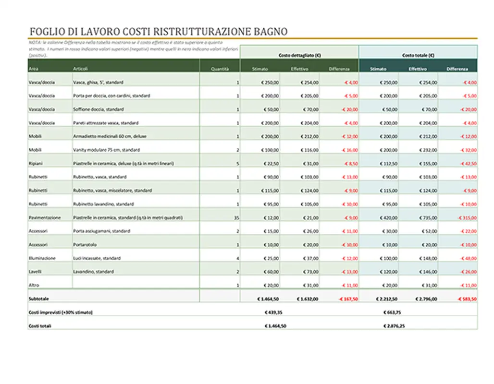Viewport: 494px width, 384px height.
Task: Click the Area column header
Action: [x=34, y=68]
